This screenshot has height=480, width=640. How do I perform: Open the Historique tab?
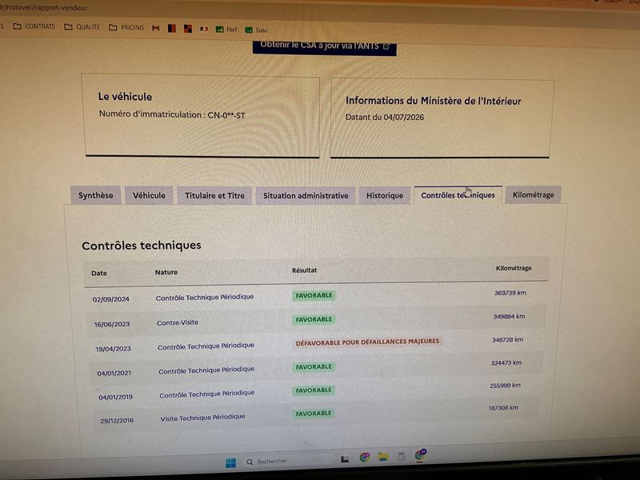tap(385, 195)
